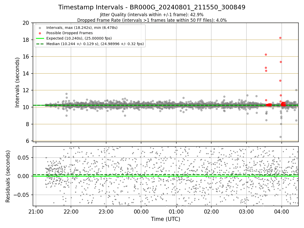Select the Jitter Quality 42.9% subtitle line

tap(152, 15)
